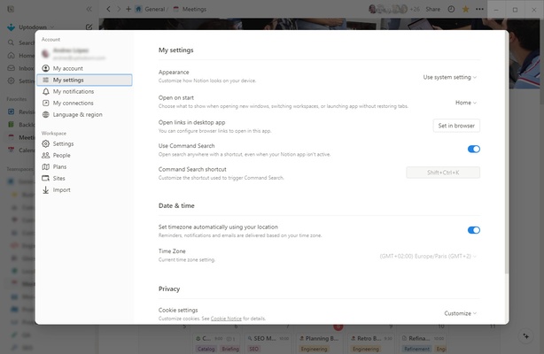Click the page collaborator avatars
This screenshot has width=544, height=354.
pos(388,9)
